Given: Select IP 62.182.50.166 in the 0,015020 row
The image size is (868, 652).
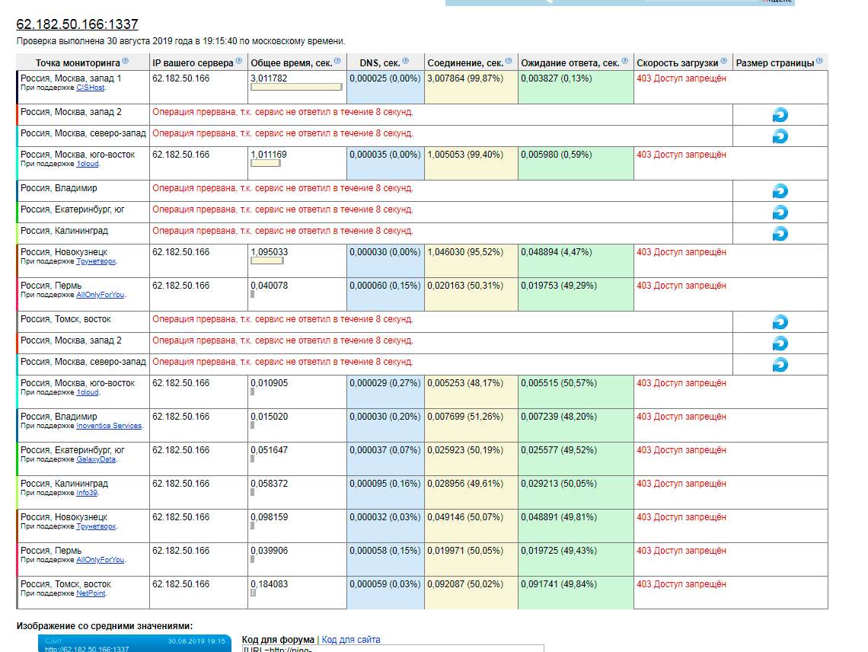Looking at the screenshot, I should point(181,417).
